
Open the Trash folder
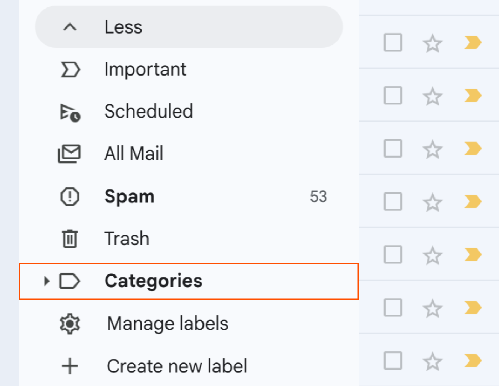(127, 238)
